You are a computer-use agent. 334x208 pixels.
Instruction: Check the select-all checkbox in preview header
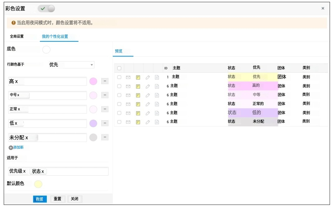(119, 68)
